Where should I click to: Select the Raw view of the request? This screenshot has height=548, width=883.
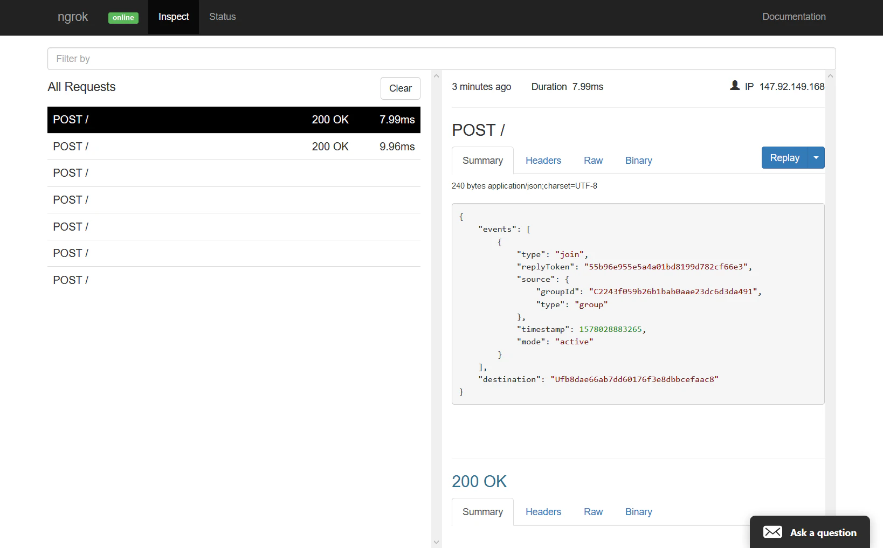tap(593, 160)
